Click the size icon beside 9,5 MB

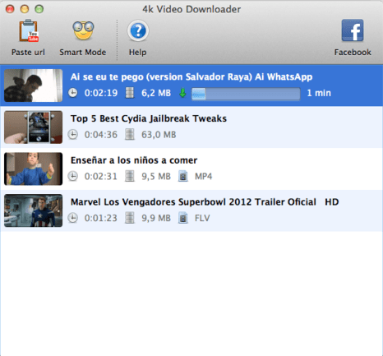(130, 176)
